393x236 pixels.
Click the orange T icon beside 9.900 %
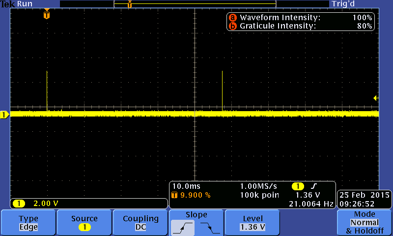click(x=174, y=195)
